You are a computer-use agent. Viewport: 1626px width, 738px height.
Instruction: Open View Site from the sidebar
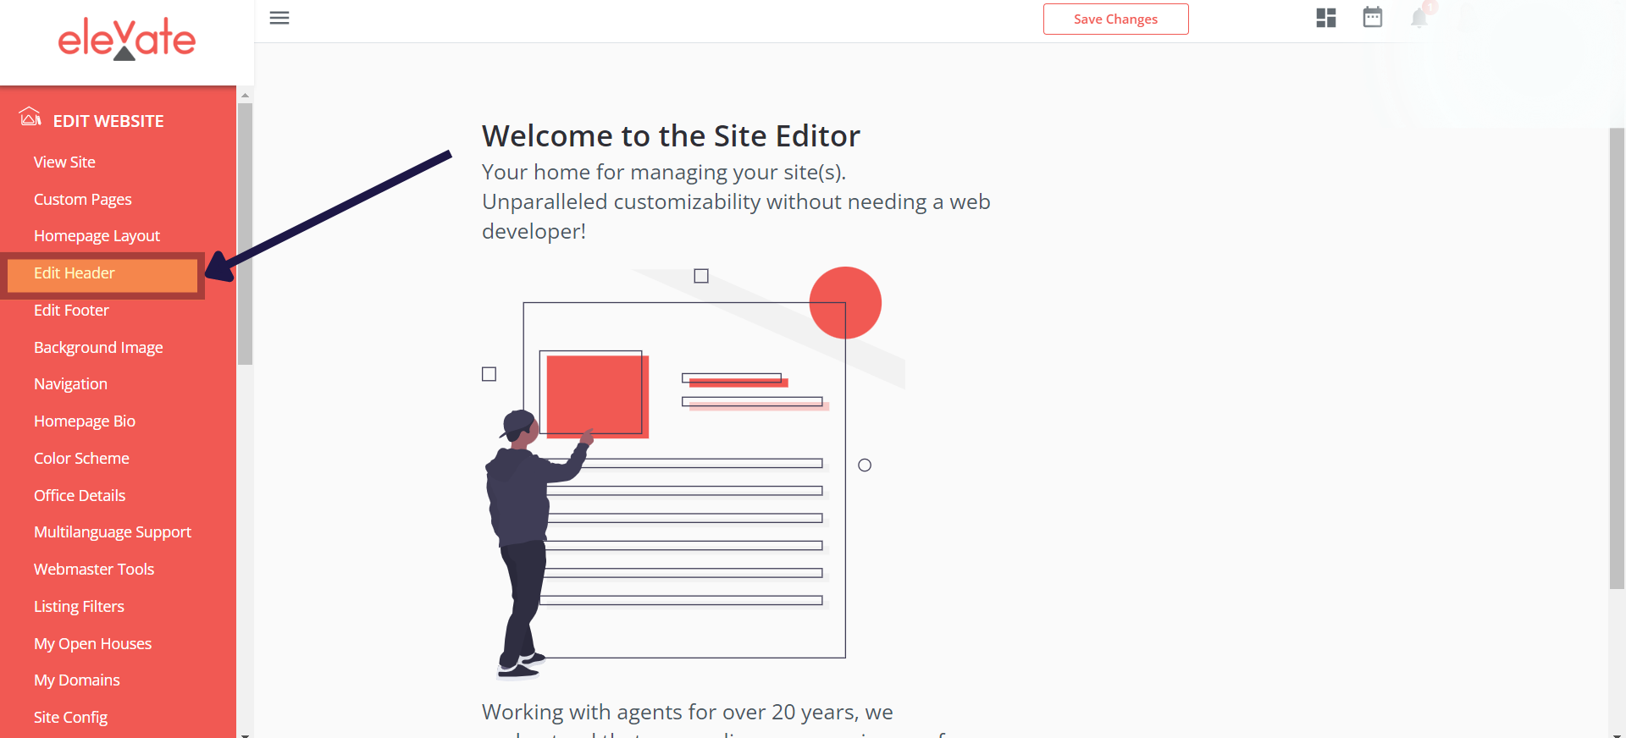[x=64, y=162]
